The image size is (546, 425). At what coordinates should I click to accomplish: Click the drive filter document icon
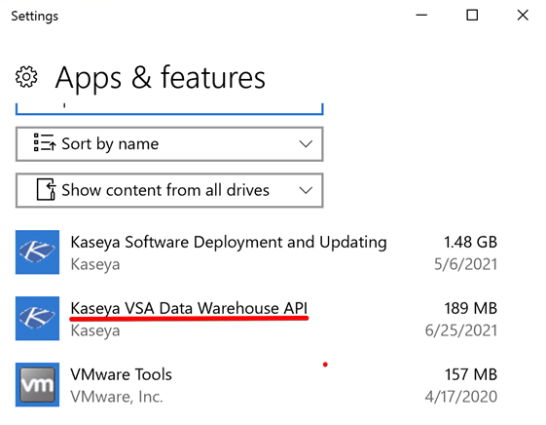click(47, 189)
